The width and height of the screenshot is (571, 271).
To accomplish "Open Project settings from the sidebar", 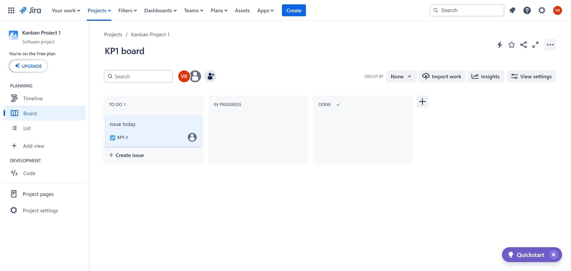I will [40, 210].
